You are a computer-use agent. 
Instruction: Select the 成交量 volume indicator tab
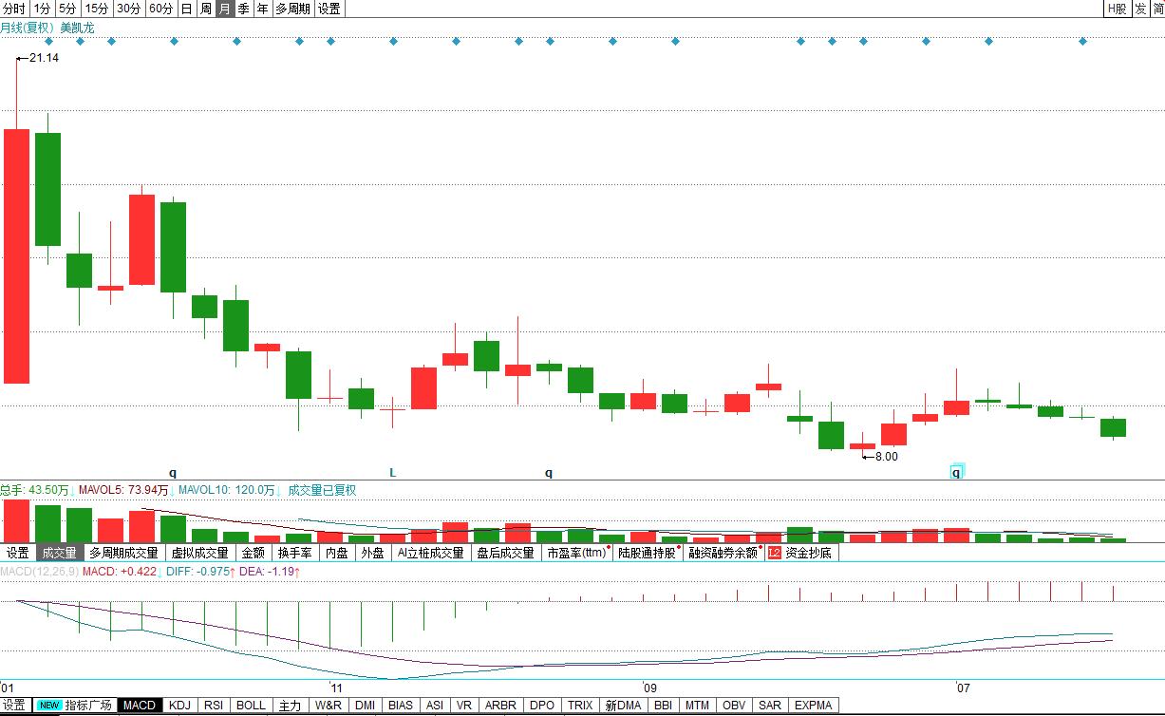coord(58,553)
